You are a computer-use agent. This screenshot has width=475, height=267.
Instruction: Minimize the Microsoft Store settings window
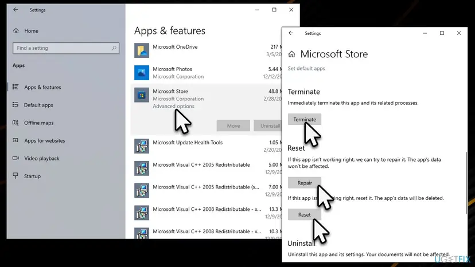pos(425,33)
